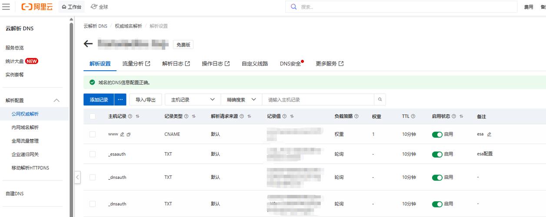The width and height of the screenshot is (546, 217).
Task: Click the 导入/导出 button
Action: click(146, 99)
